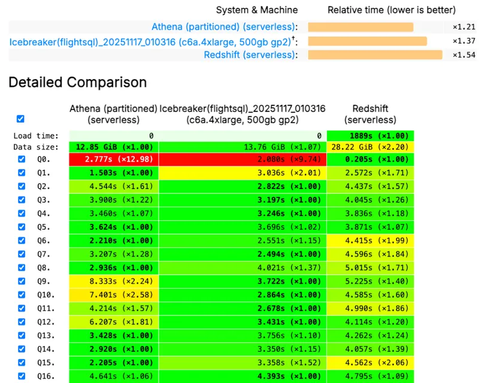Click the Athena relative time bar
Viewport: 479px width, 383px height.
tap(360, 27)
